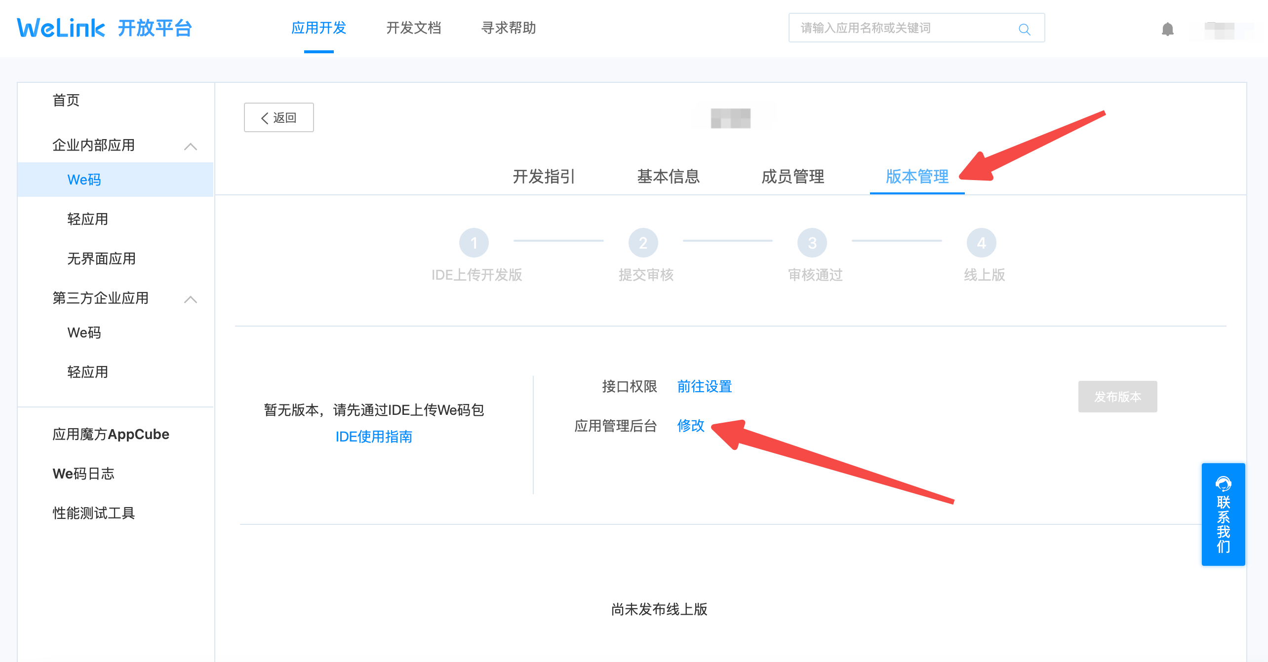Switch to the 基本信息 tab
The image size is (1268, 662).
[668, 176]
